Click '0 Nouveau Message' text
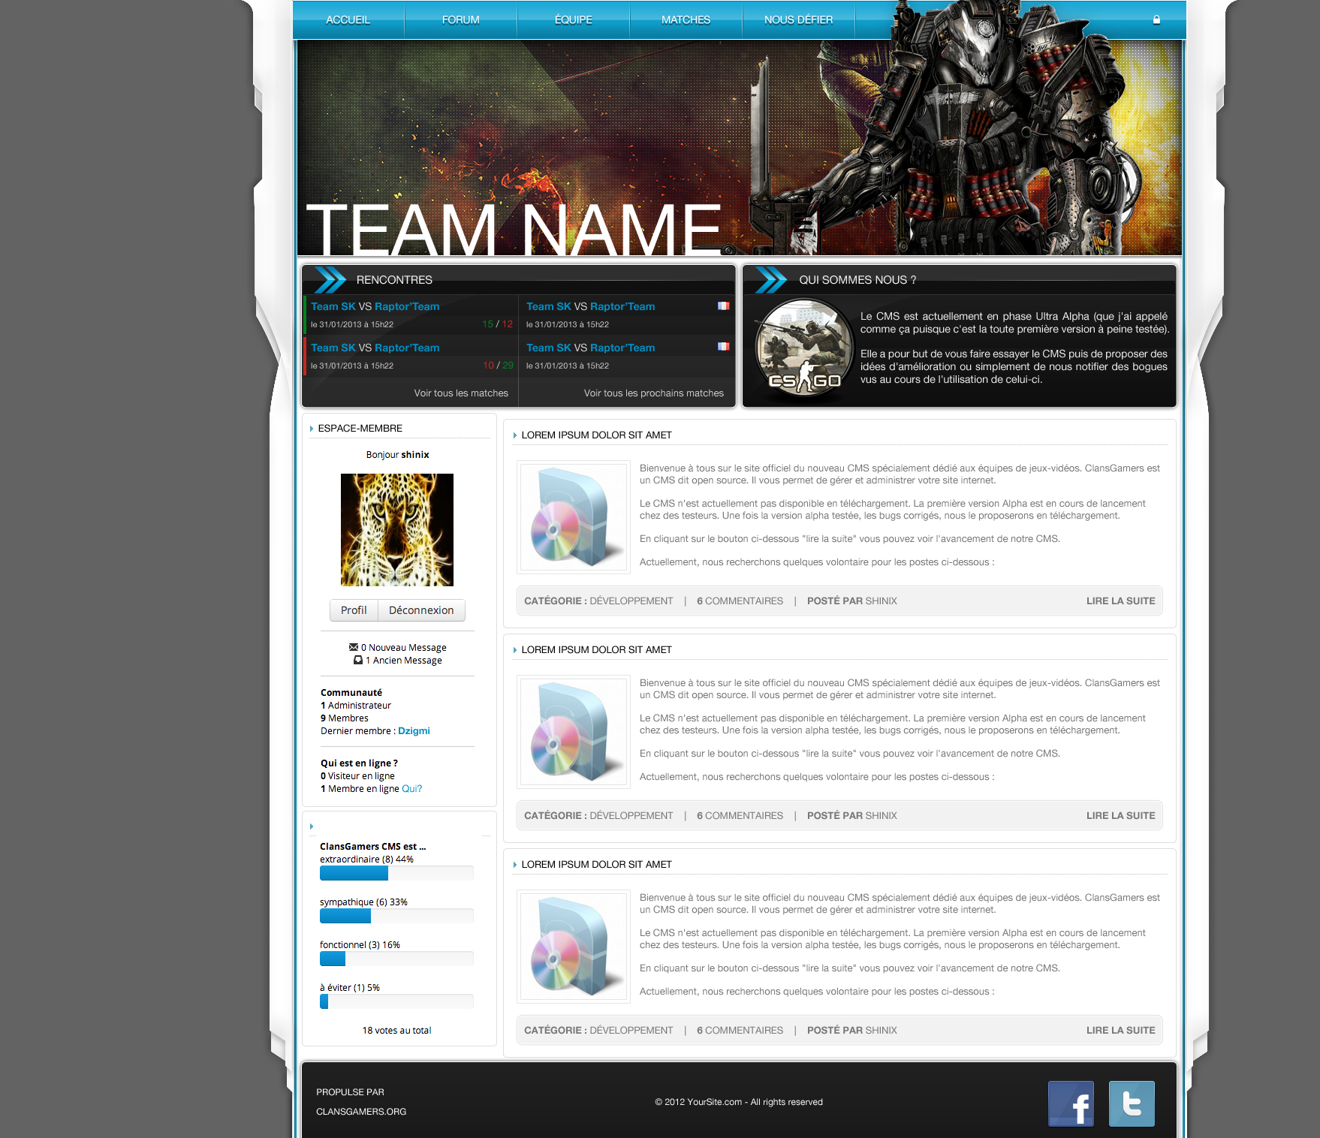This screenshot has width=1320, height=1138. [403, 648]
